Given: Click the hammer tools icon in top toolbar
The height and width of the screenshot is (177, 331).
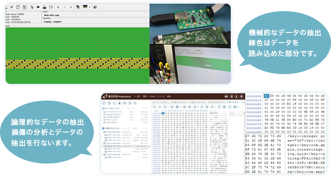Looking at the screenshot, I should [x=12, y=7].
